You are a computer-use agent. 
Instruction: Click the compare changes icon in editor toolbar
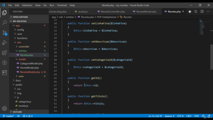pyautogui.click(x=196, y=12)
